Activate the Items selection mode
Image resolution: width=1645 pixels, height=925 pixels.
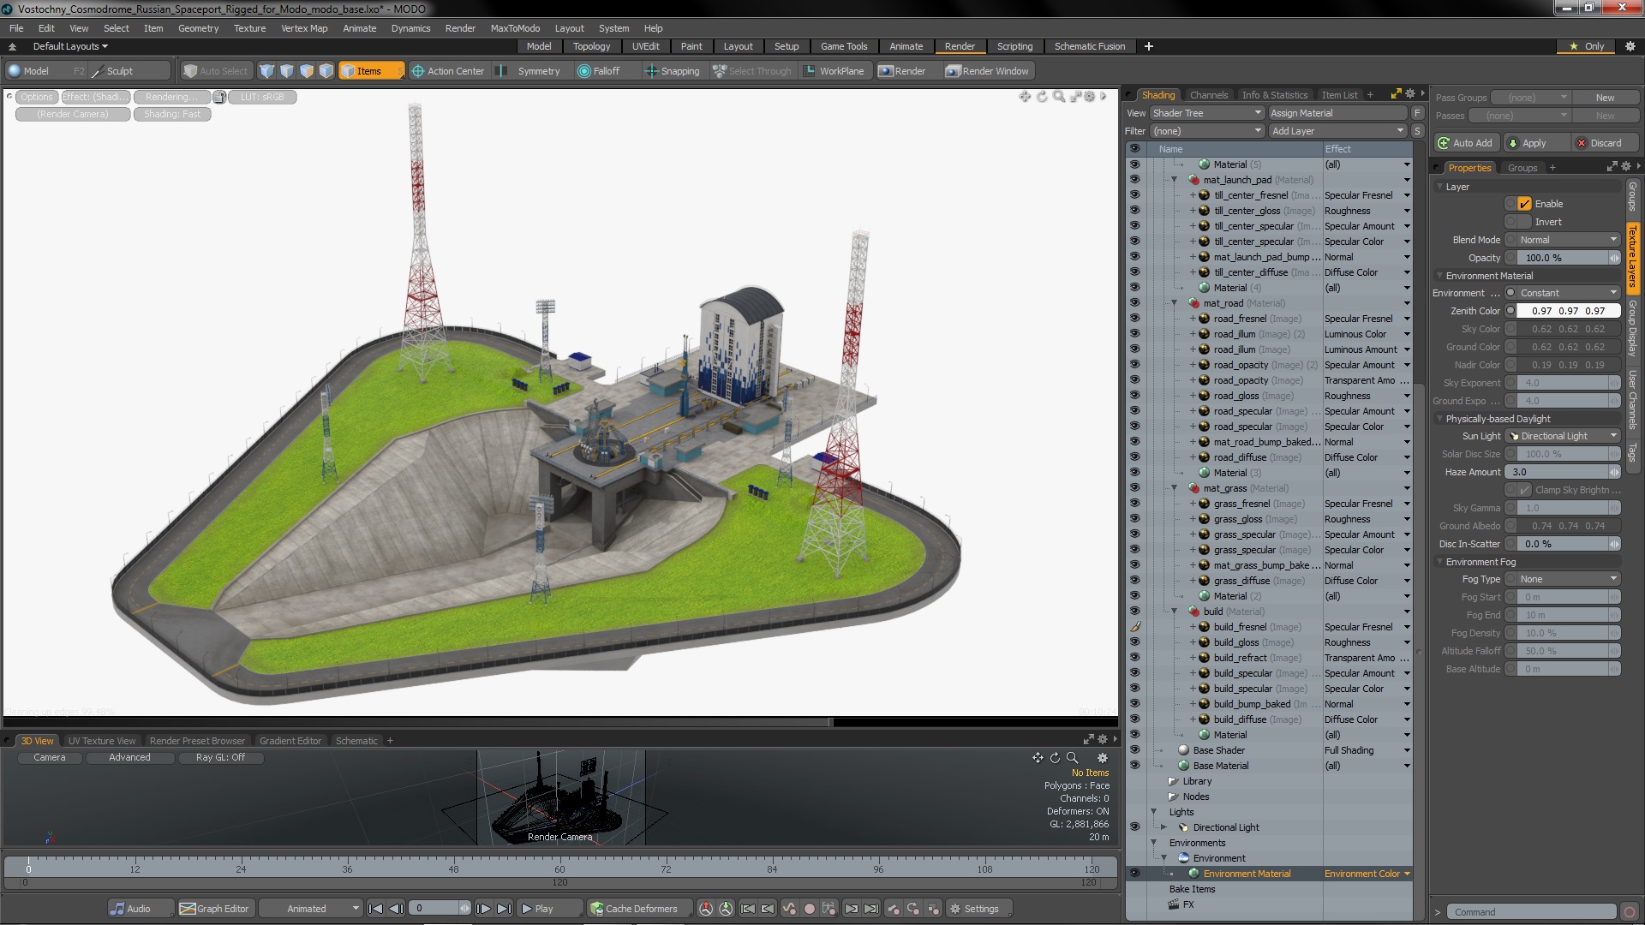click(x=370, y=71)
